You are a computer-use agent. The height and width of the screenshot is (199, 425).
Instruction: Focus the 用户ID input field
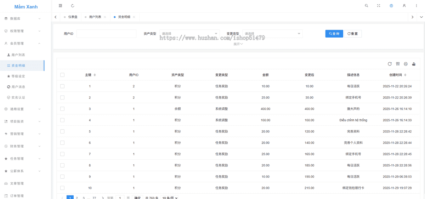[106, 34]
